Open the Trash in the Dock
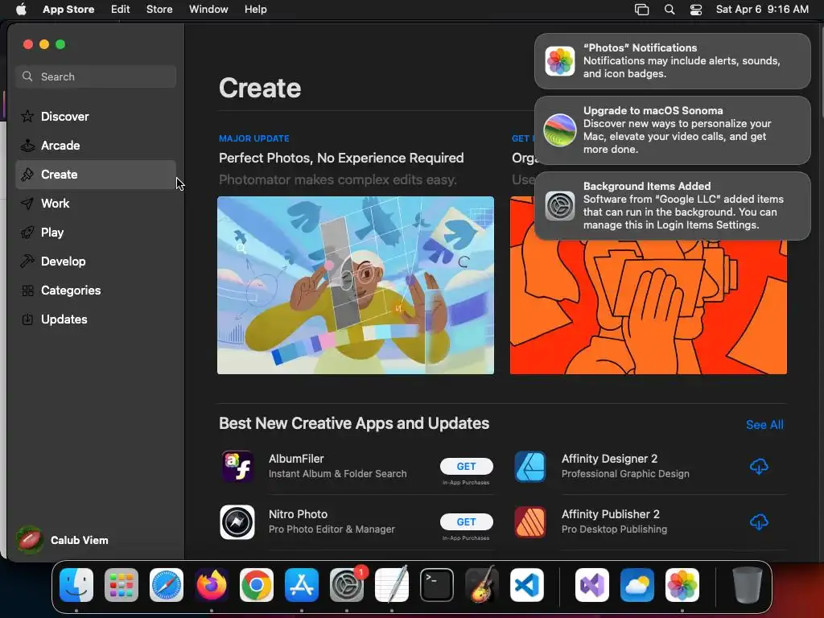824x618 pixels. coord(748,585)
